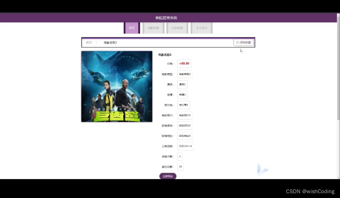340x198 pixels.
Task: Click the 价格 field label
Action: coord(170,64)
